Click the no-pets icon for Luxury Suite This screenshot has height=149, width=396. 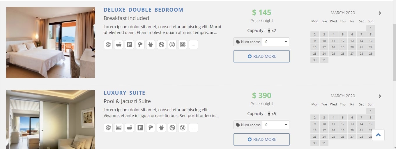point(183,128)
